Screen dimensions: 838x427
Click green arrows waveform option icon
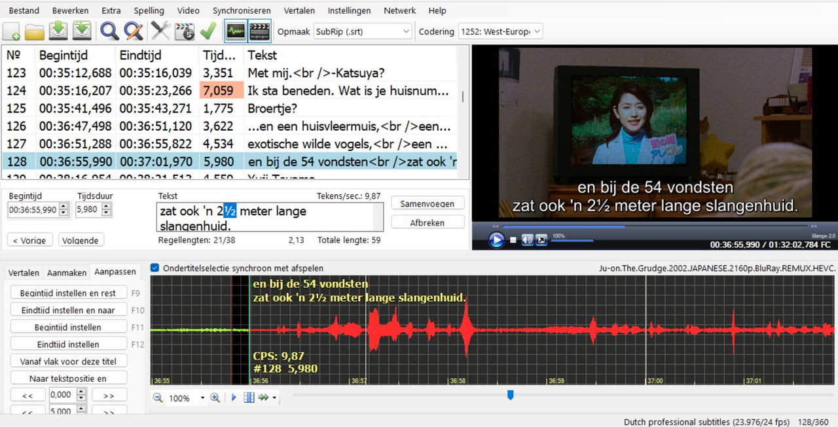pyautogui.click(x=263, y=398)
